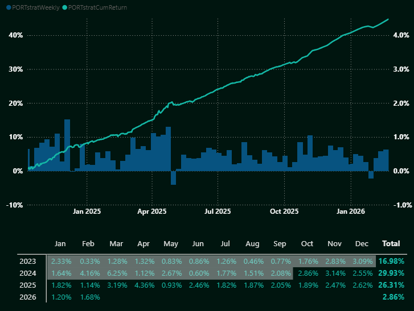Click the 6.25% cell for March 2024

click(116, 273)
